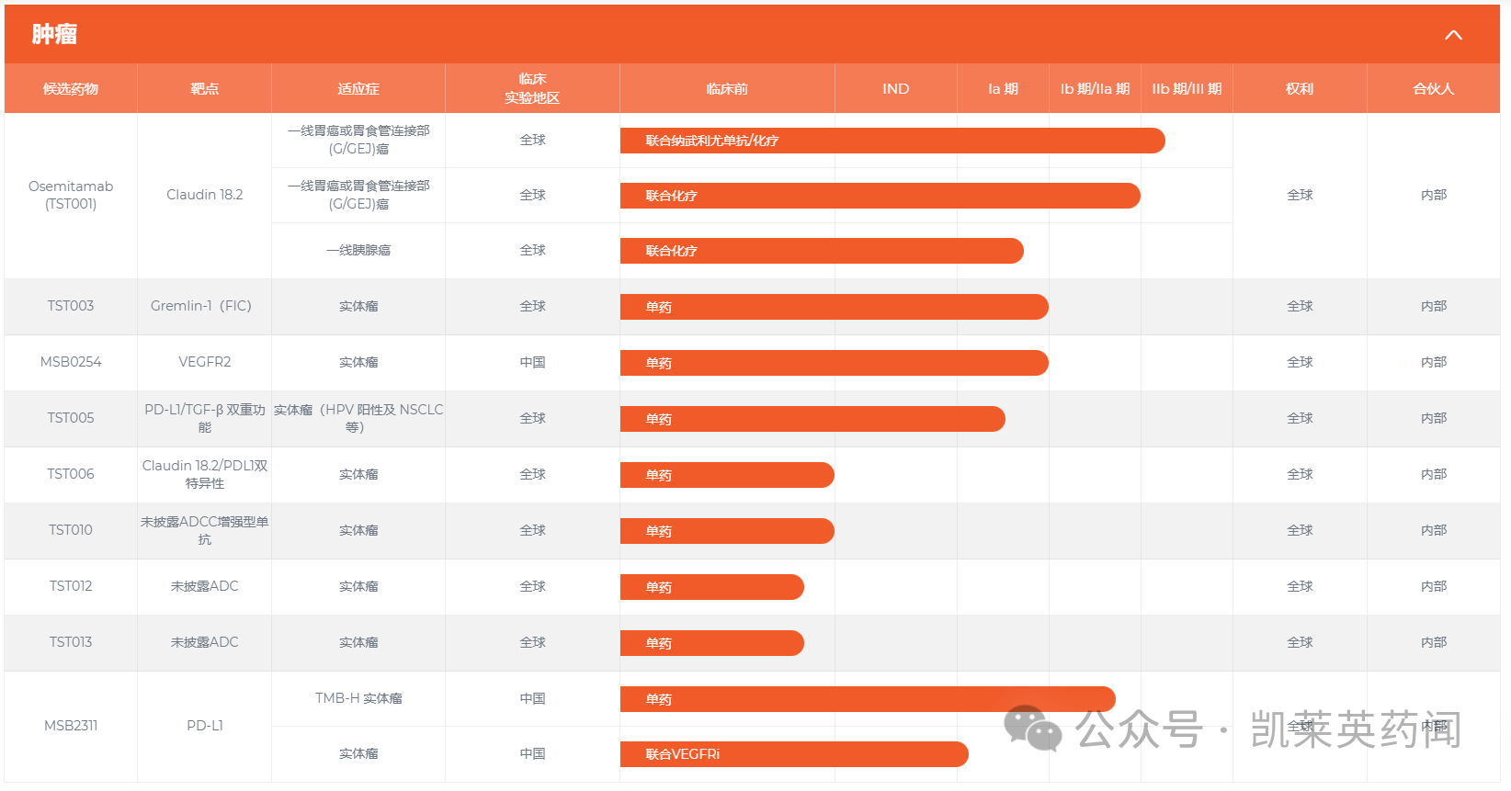The image size is (1511, 791).
Task: Click the VEGFR2 target cell
Action: click(x=204, y=362)
